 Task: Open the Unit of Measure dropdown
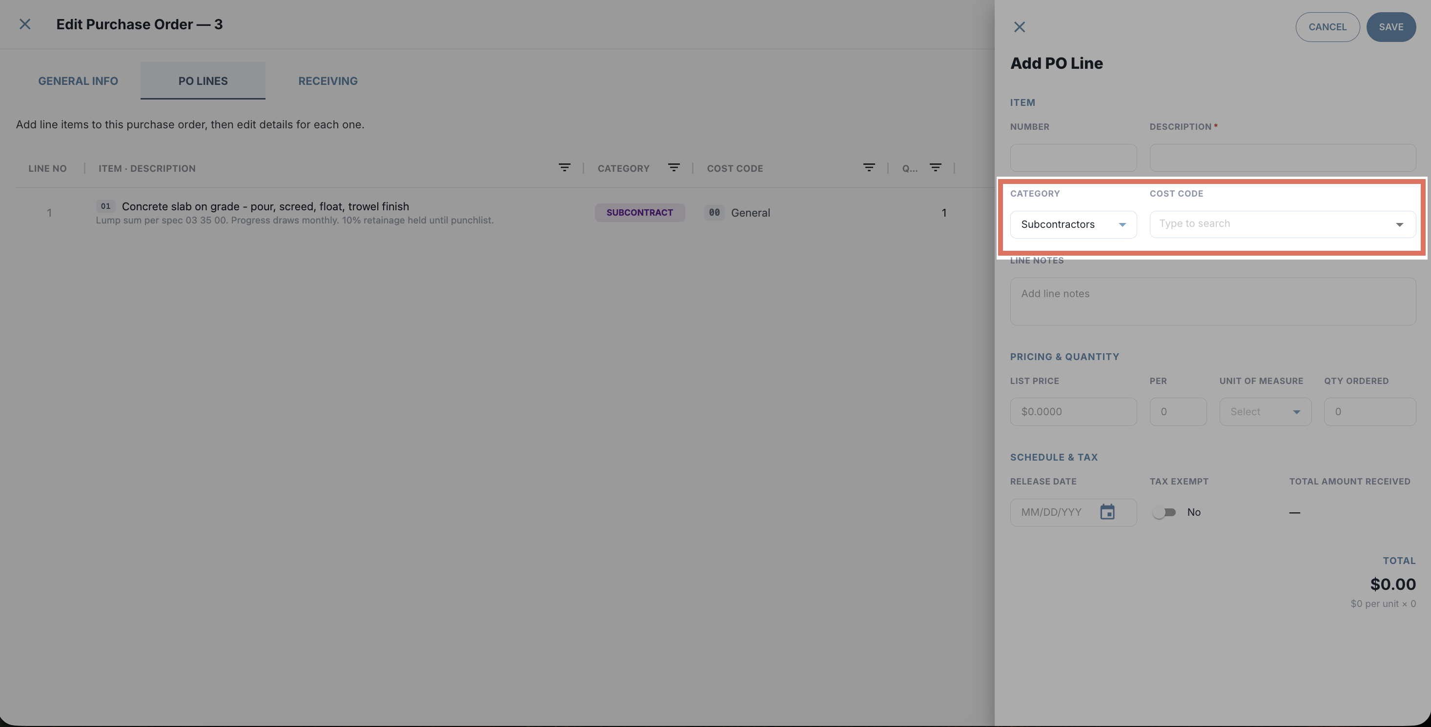1265,412
